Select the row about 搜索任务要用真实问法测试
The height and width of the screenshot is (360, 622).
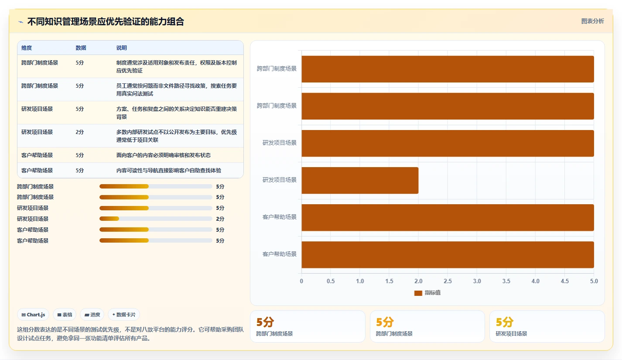click(130, 89)
